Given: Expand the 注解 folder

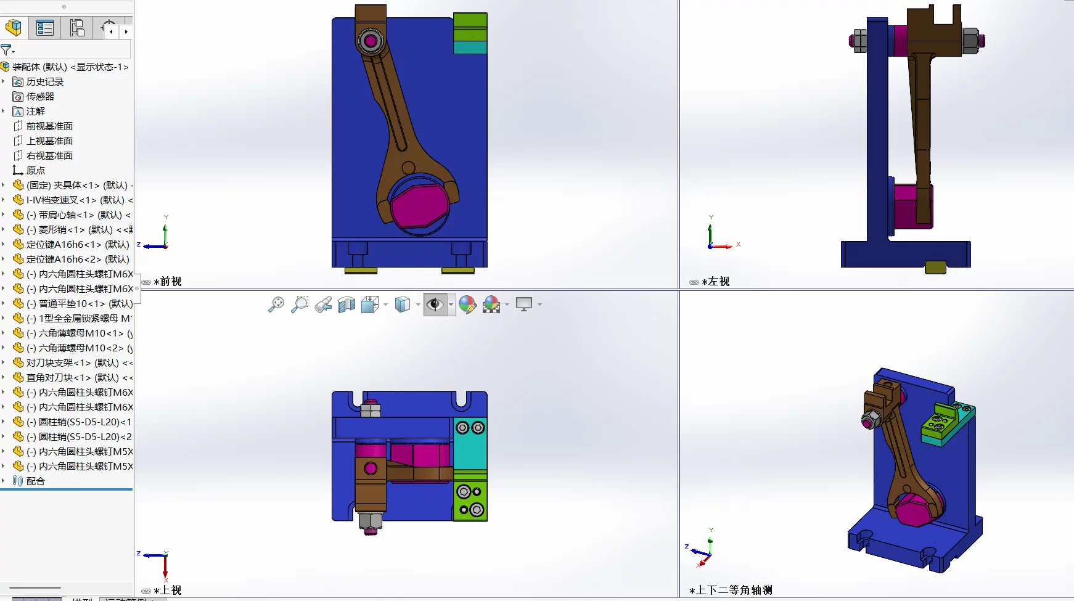Looking at the screenshot, I should tap(4, 111).
